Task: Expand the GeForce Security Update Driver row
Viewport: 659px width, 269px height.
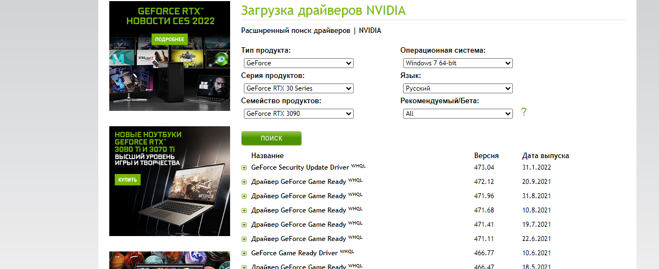Action: point(244,167)
